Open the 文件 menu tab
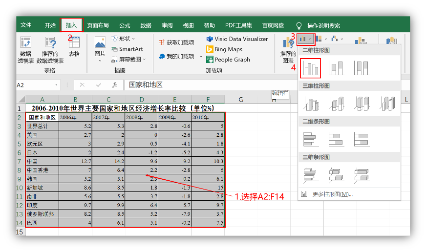Image resolution: width=426 pixels, height=252 pixels. [26, 25]
